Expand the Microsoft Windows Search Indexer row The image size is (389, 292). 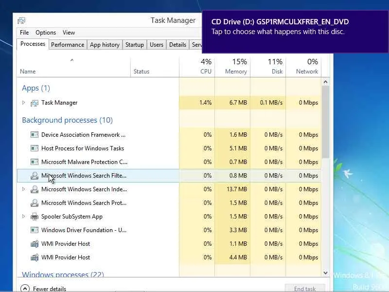(x=23, y=189)
